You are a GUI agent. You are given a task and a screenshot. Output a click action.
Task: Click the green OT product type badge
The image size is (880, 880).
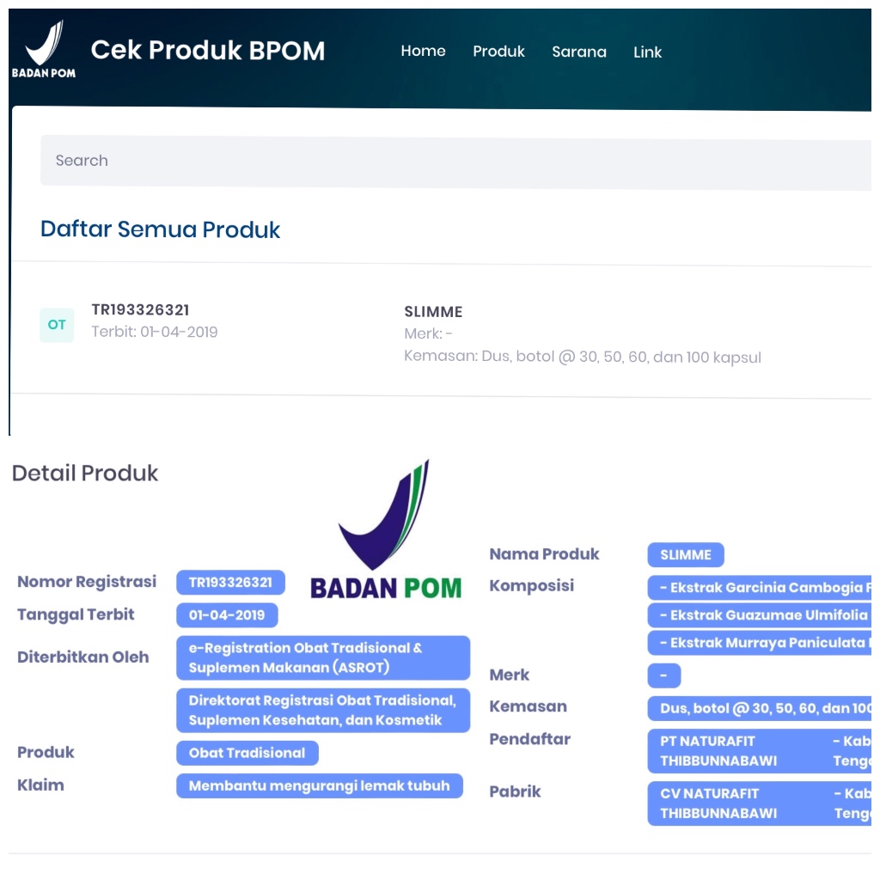(x=57, y=325)
